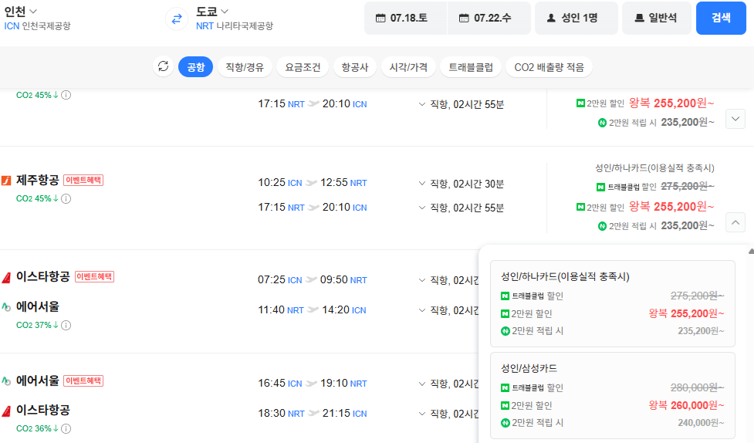Screen dimensions: 754x443
Task: Open CO2 info icon in top partial row
Action: (x=66, y=95)
